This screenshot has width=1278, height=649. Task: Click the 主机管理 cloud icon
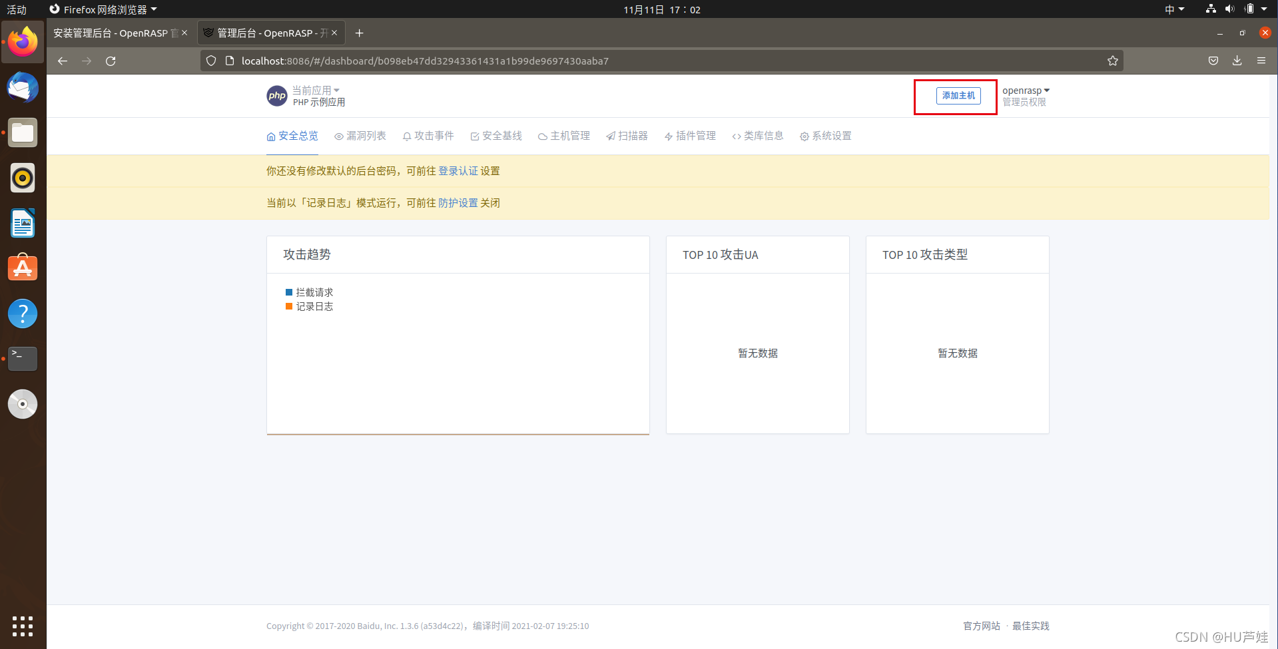(544, 136)
